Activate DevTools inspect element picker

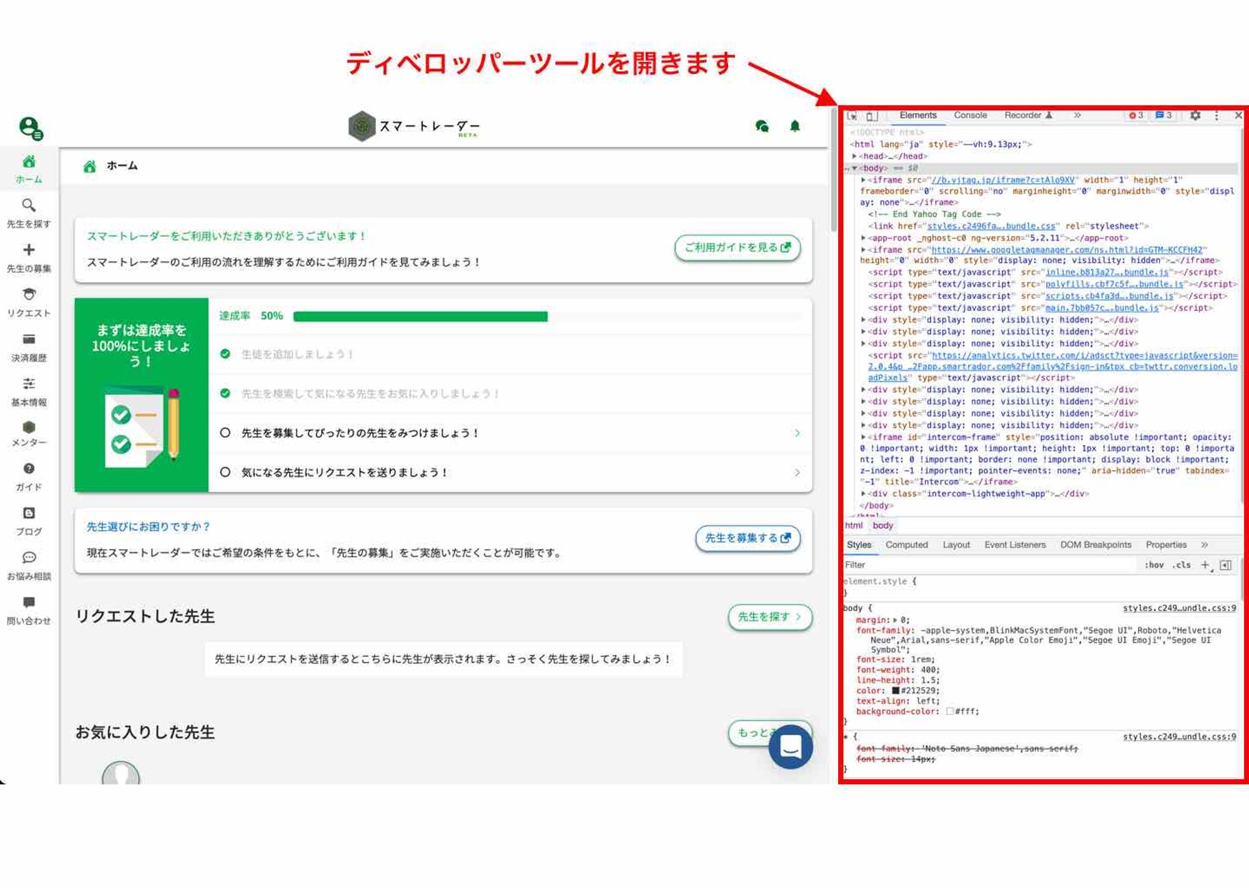[852, 116]
